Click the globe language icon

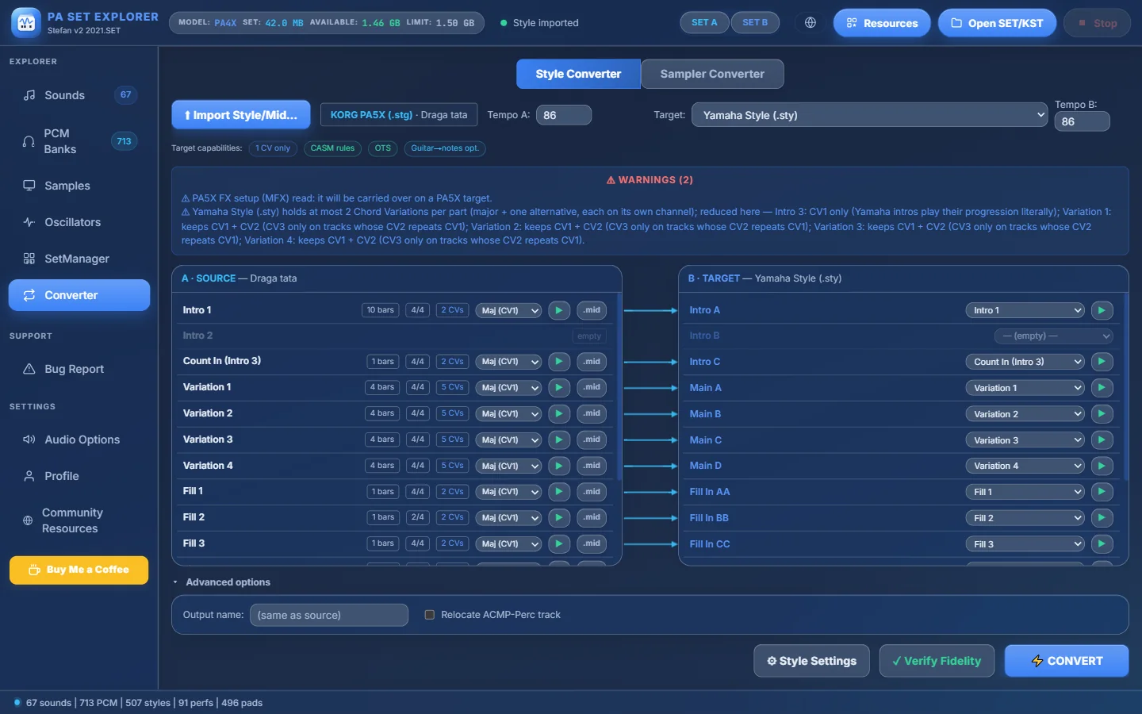pyautogui.click(x=811, y=23)
